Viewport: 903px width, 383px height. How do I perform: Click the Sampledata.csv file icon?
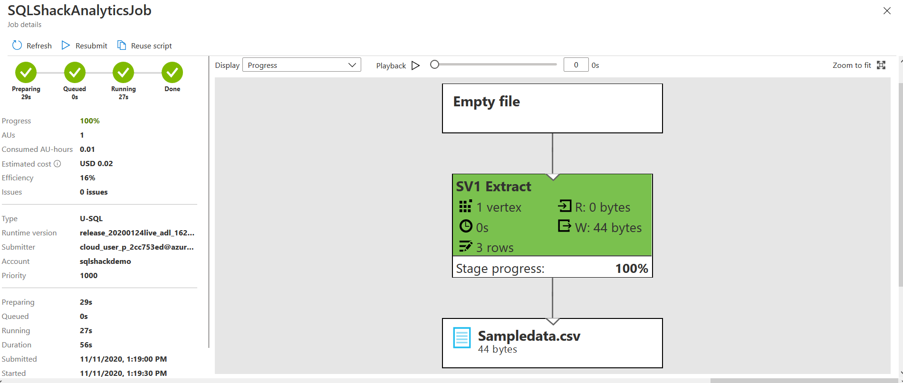461,338
